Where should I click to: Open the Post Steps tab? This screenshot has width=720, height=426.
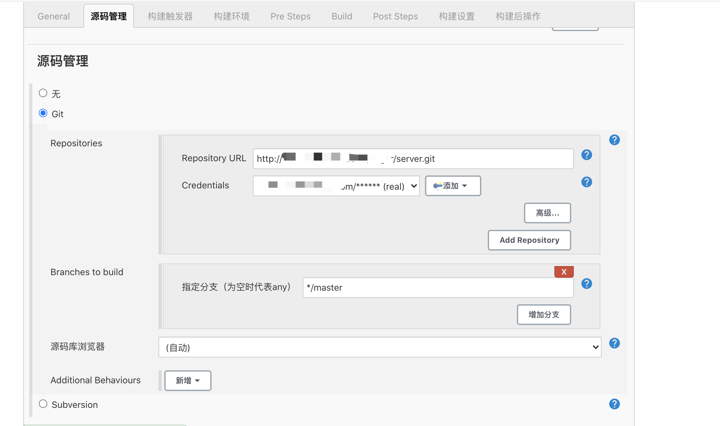(395, 16)
